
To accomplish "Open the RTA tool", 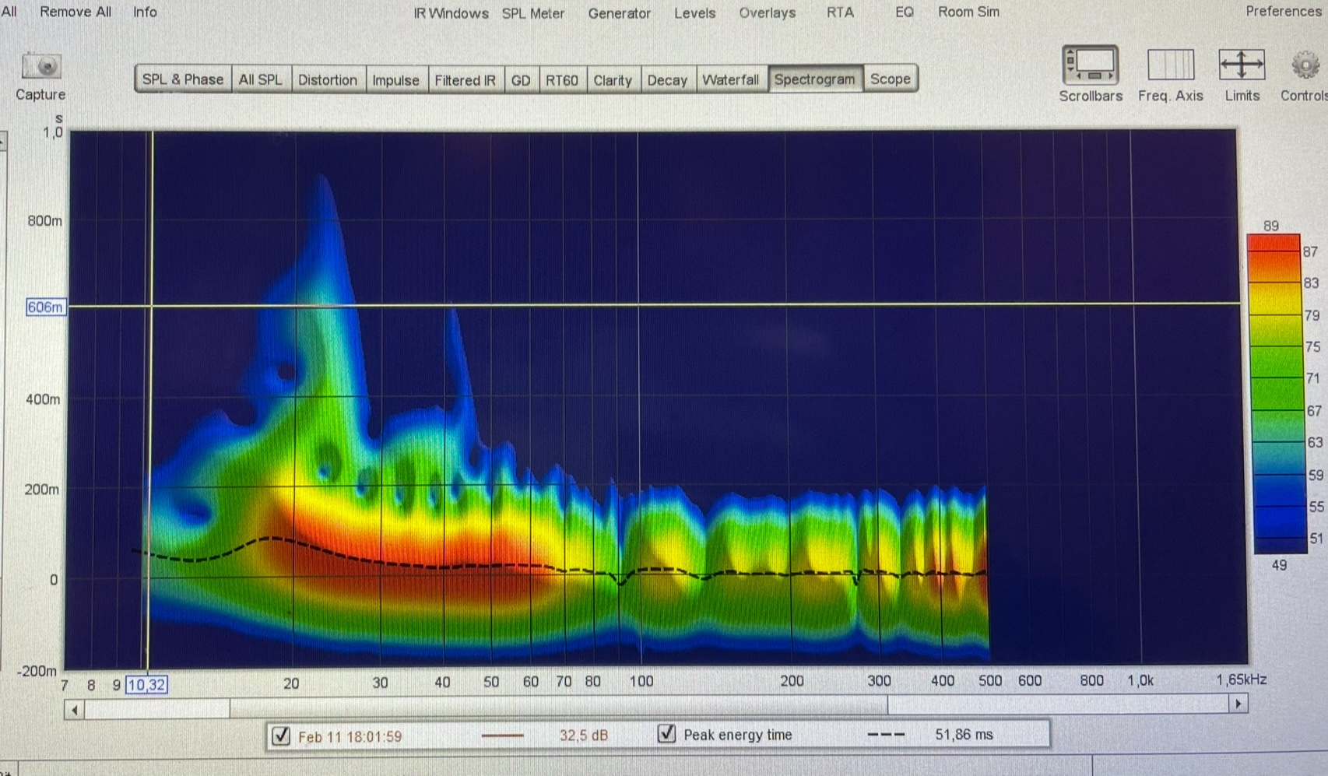I will [840, 12].
